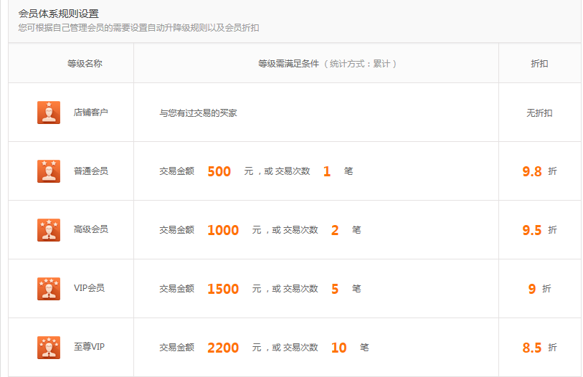The width and height of the screenshot is (583, 377).
Task: Click the 等级名称 column header
Action: [85, 64]
